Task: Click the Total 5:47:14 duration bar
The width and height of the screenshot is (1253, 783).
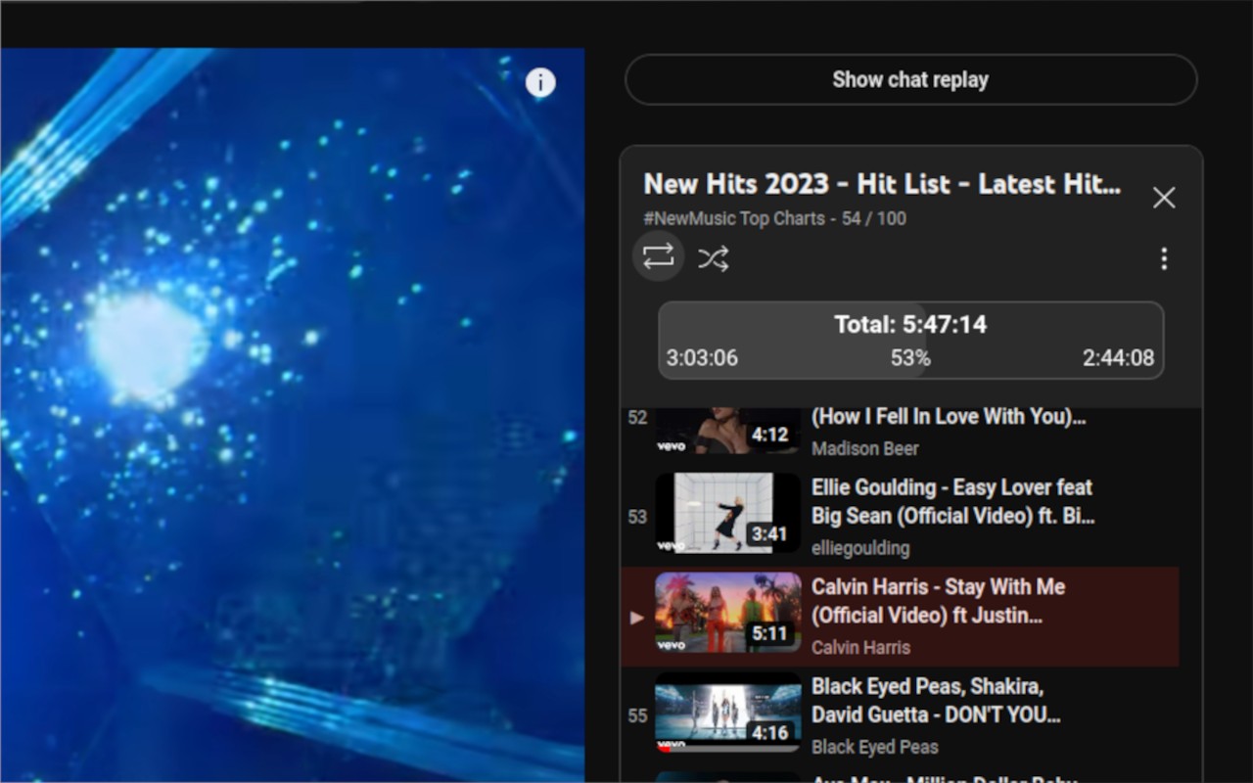Action: tap(910, 340)
